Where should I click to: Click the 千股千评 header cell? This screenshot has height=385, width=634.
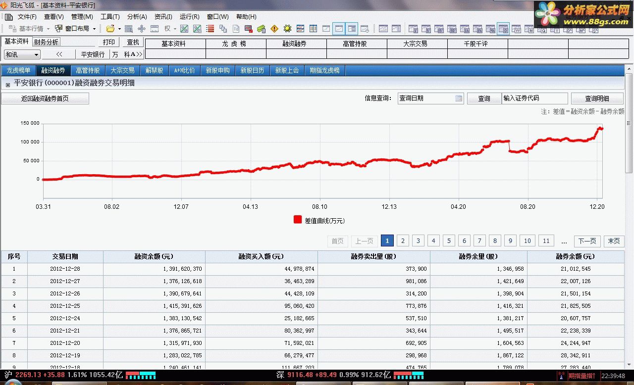tap(477, 44)
